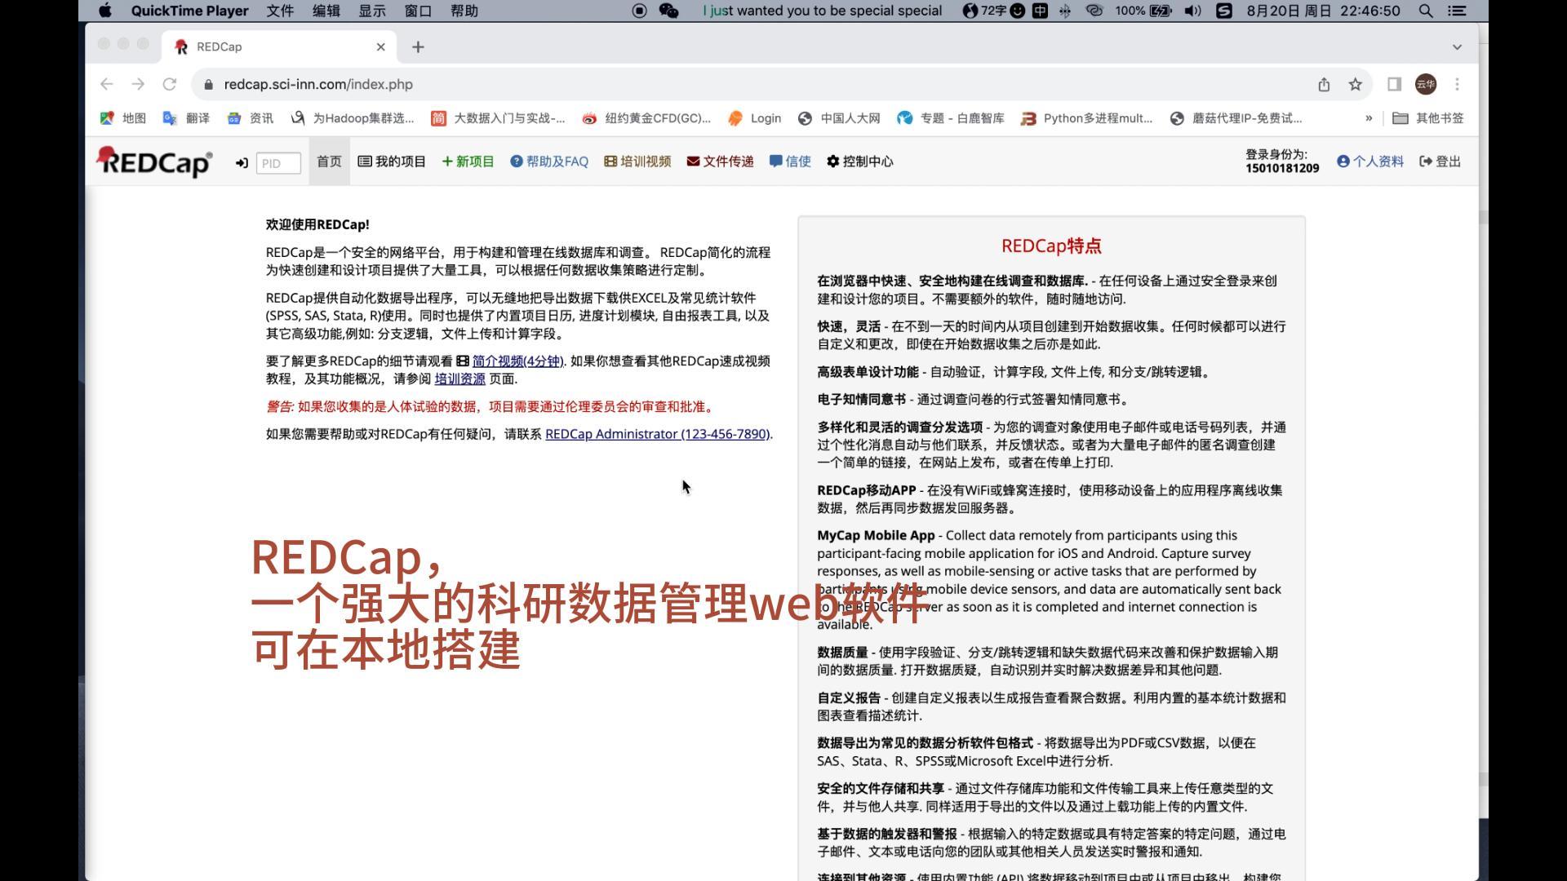
Task: Open 控制中心 page
Action: (859, 162)
